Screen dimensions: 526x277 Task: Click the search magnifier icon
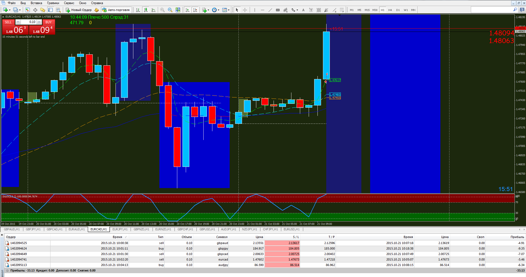515,10
